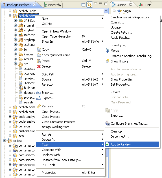The width and height of the screenshot is (162, 178).
Task: Click the Show History icon
Action: coord(108,61)
